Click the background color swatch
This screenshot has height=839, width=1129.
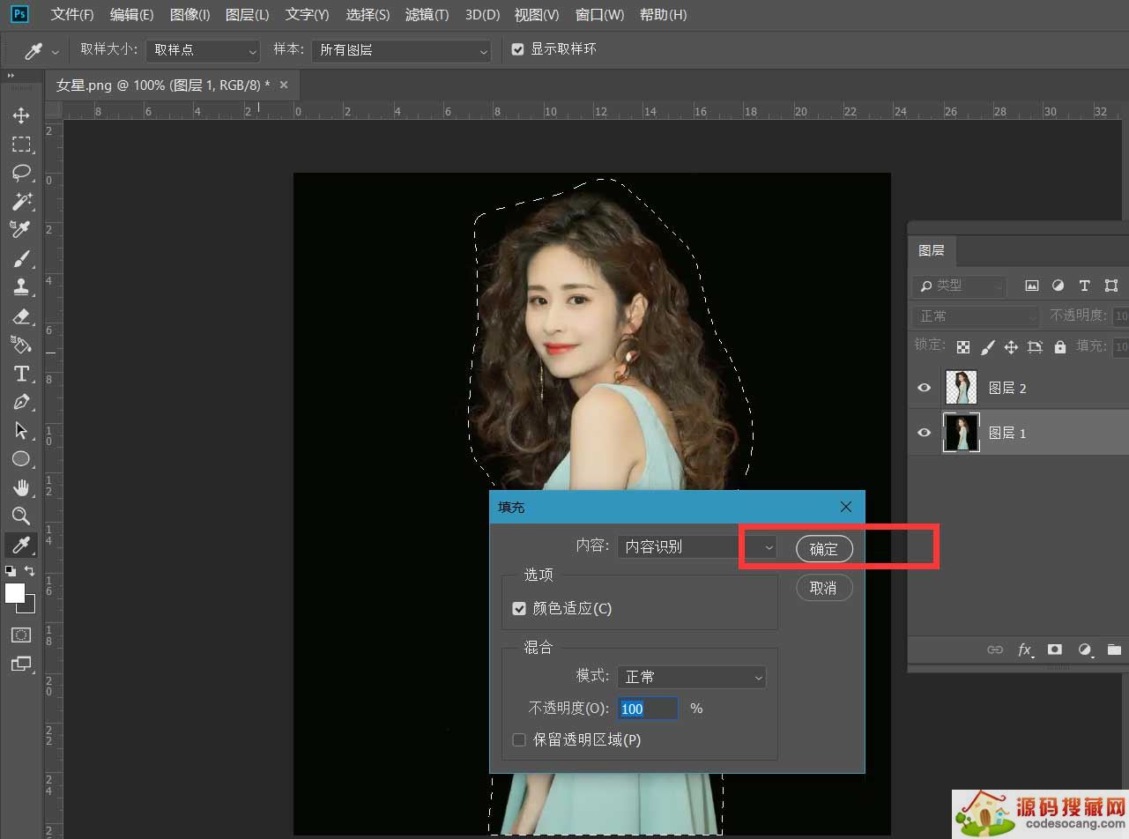click(28, 606)
